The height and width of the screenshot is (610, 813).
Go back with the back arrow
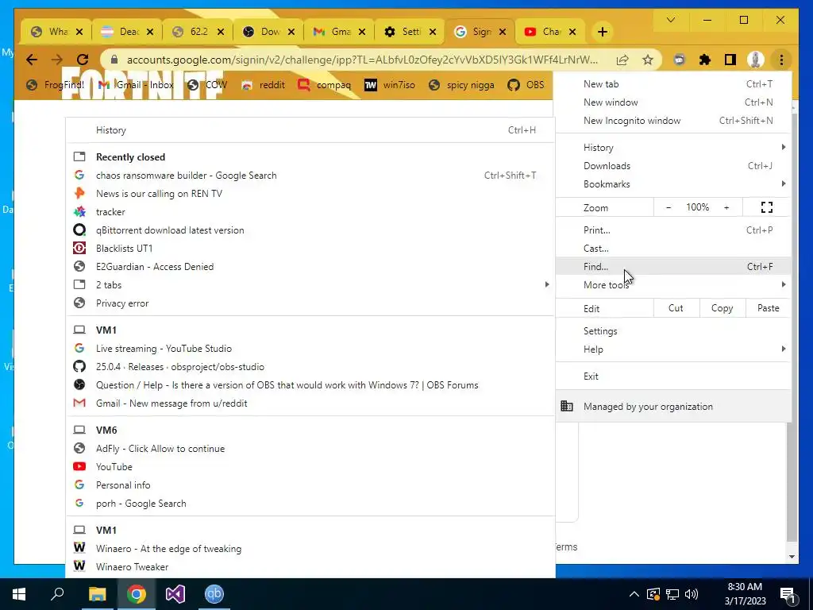click(x=32, y=60)
